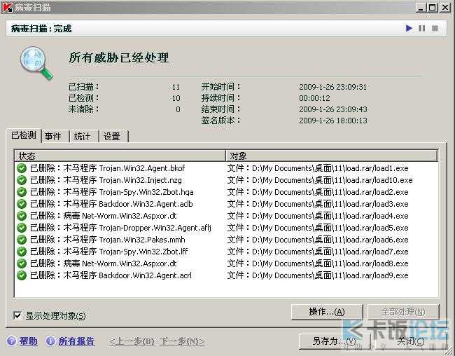
Task: Click the load4.exe file path
Action: 318,216
